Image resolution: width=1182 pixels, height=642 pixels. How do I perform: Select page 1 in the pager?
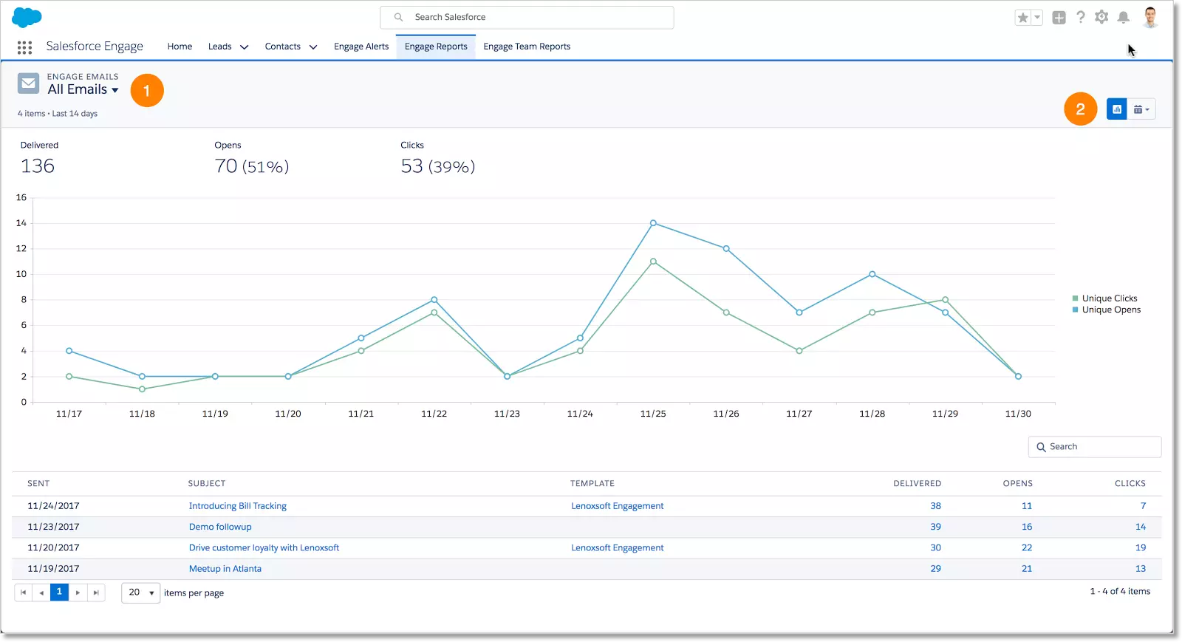tap(59, 593)
